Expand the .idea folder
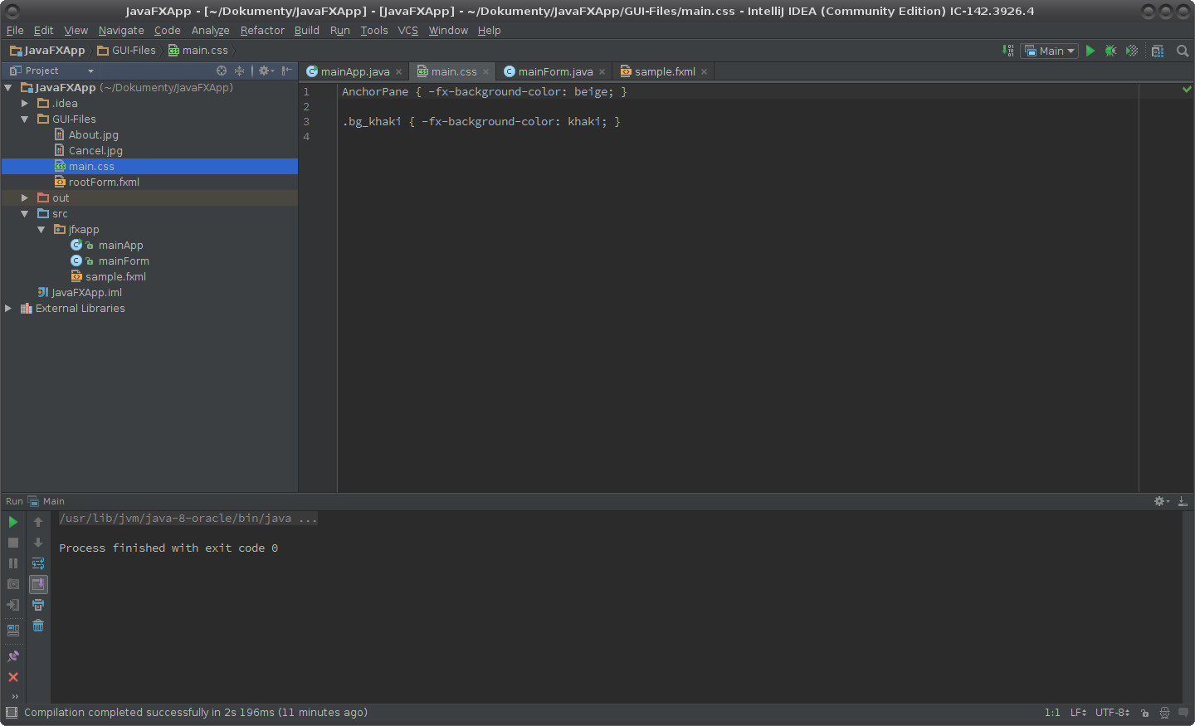 pyautogui.click(x=25, y=104)
